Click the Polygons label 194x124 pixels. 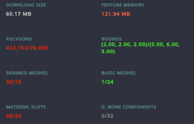(x=19, y=39)
